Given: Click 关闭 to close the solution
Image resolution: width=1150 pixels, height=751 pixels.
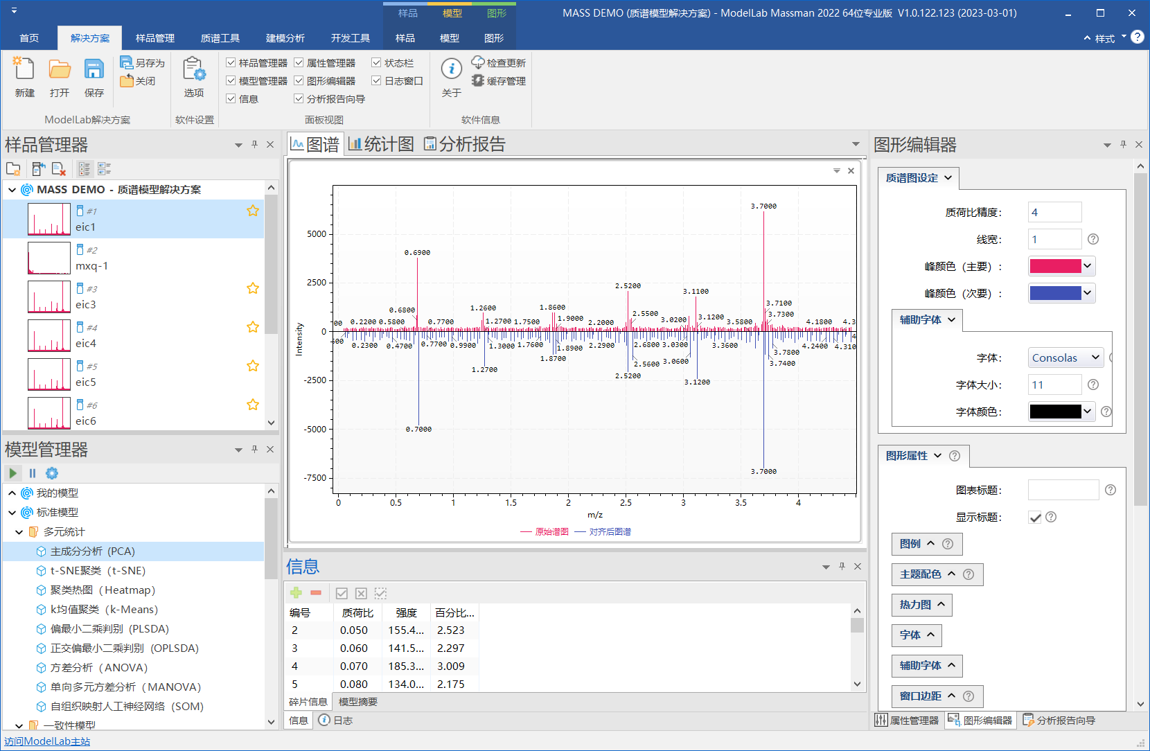Looking at the screenshot, I should coord(137,81).
